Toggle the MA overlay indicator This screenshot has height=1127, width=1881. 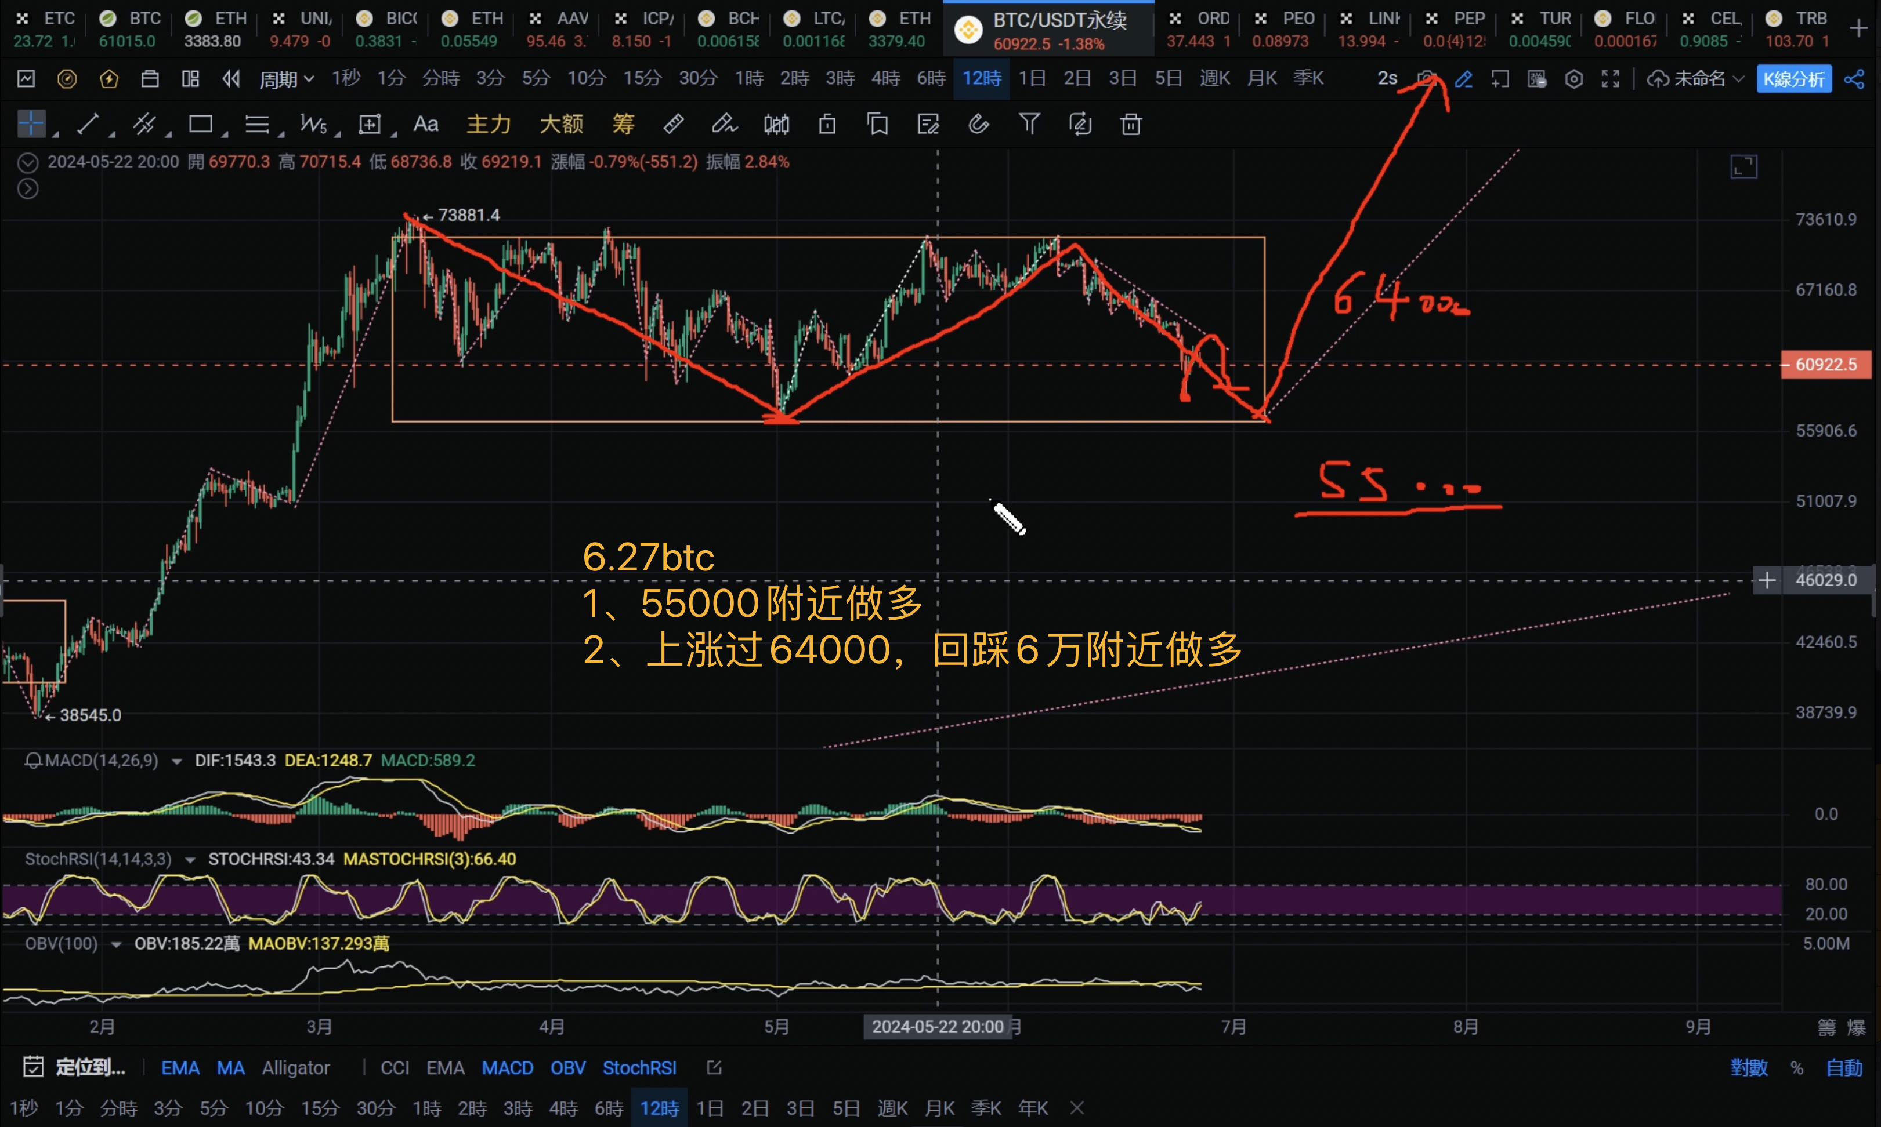click(230, 1068)
